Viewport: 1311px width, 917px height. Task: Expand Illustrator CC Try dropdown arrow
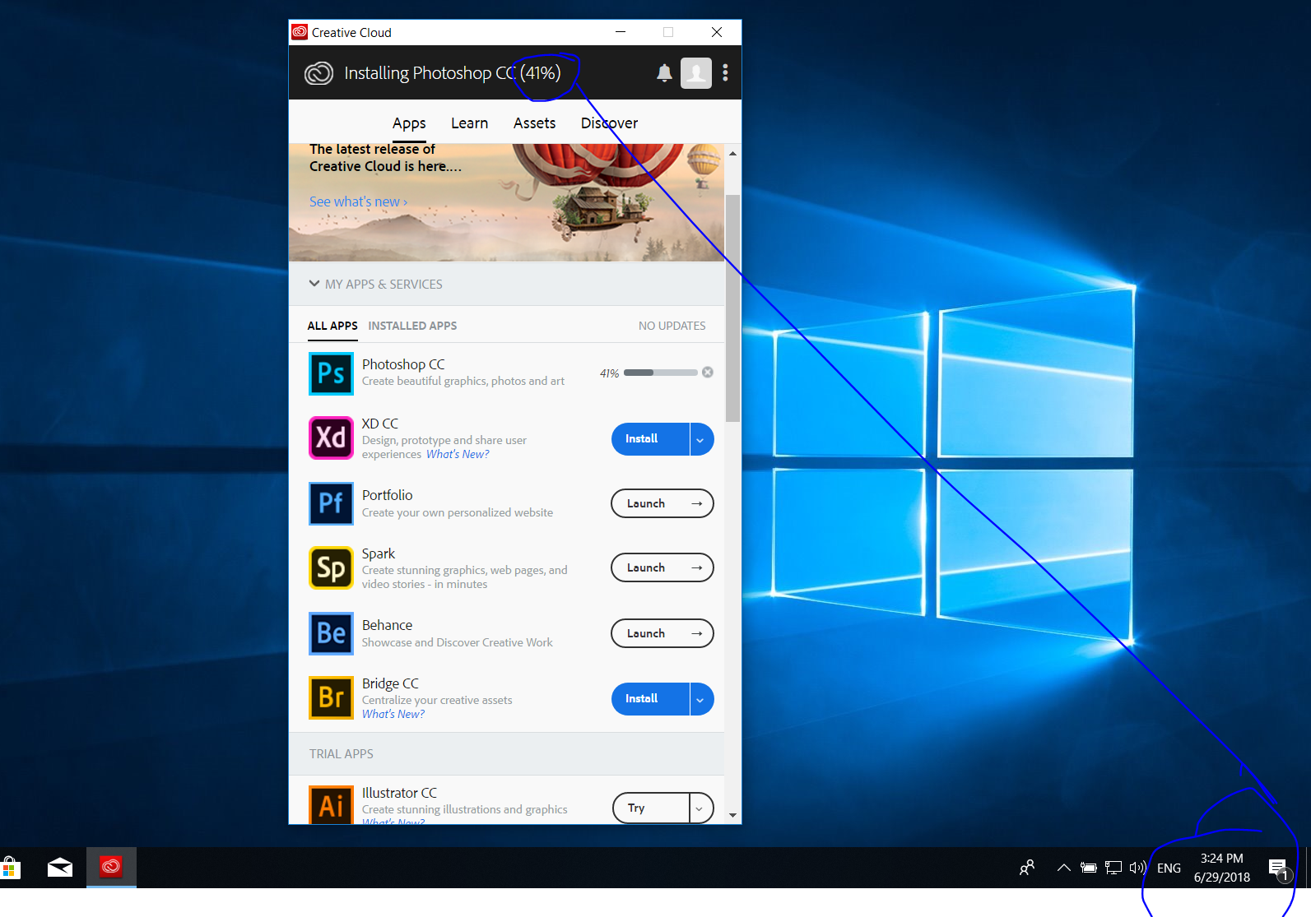point(701,808)
